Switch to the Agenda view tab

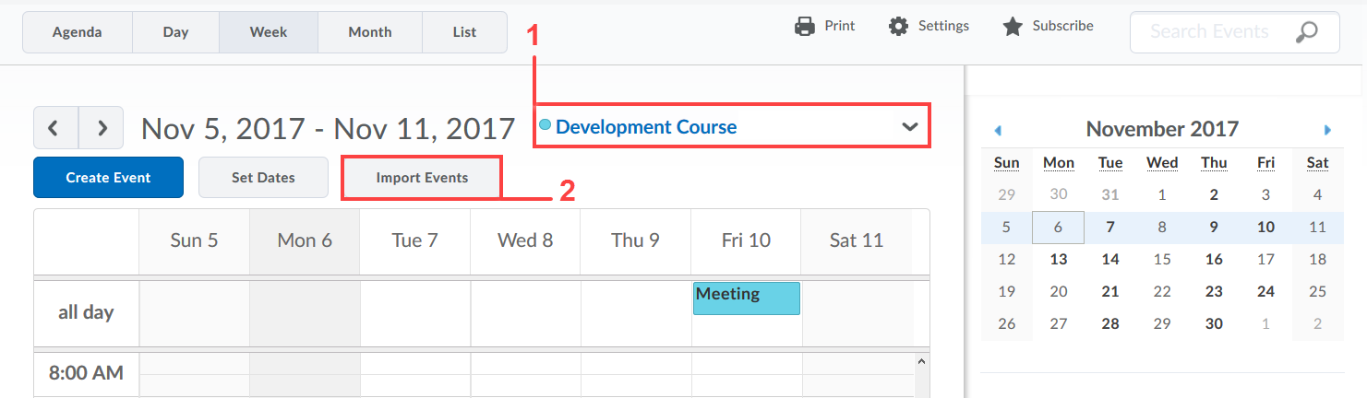point(78,32)
